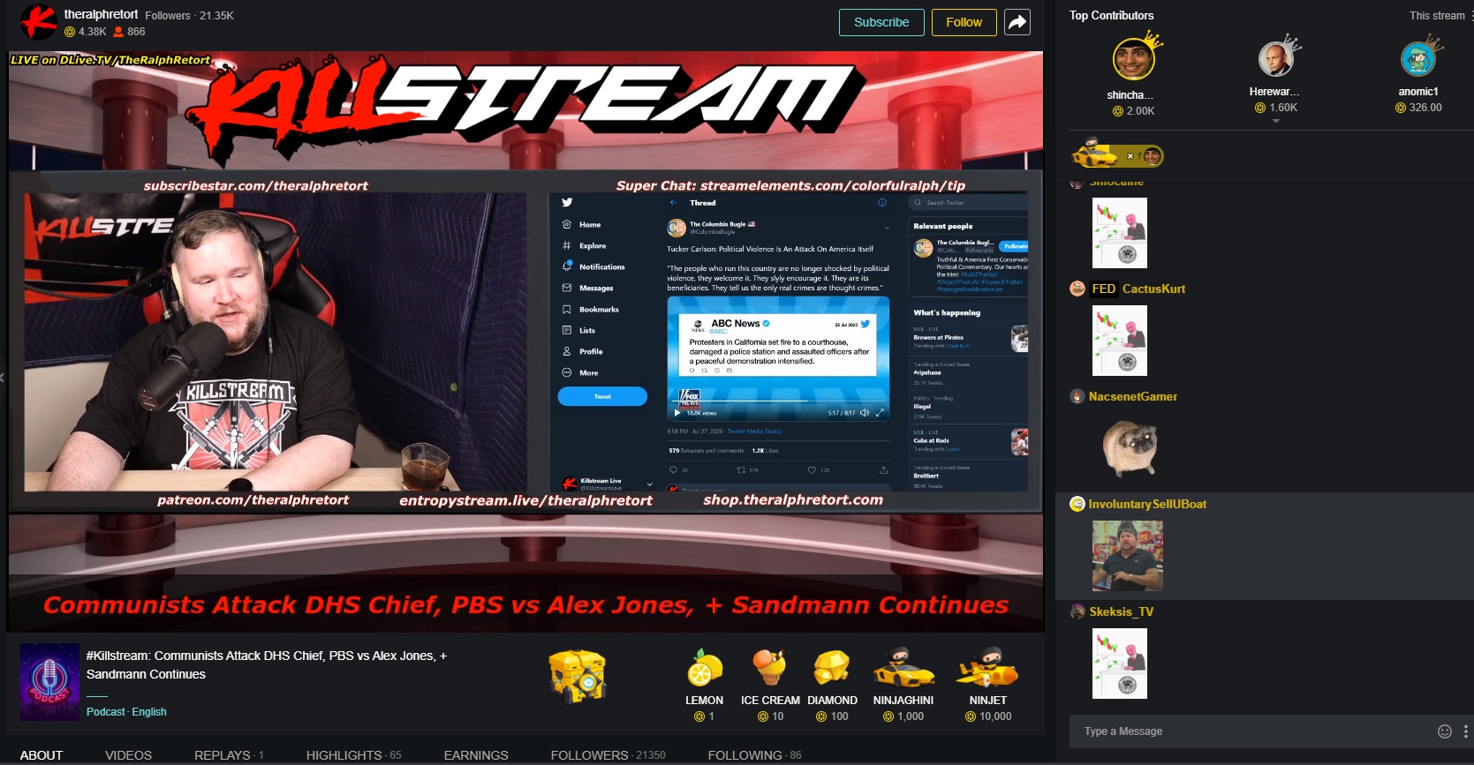Click the live stream video player

525,341
